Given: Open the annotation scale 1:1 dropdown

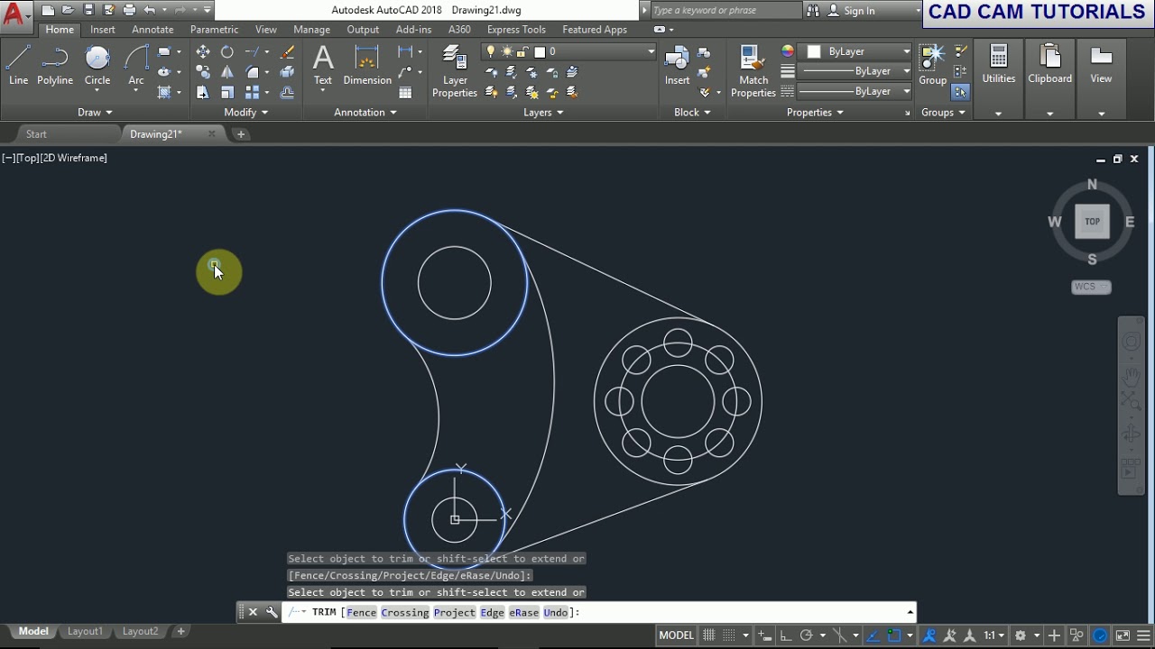Looking at the screenshot, I should tap(994, 635).
